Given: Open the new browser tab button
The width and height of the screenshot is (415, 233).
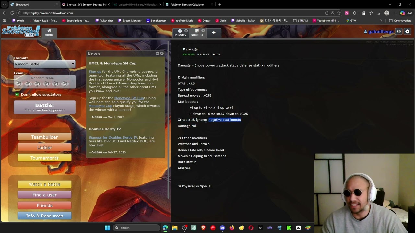Looking at the screenshot, I should click(x=220, y=5).
